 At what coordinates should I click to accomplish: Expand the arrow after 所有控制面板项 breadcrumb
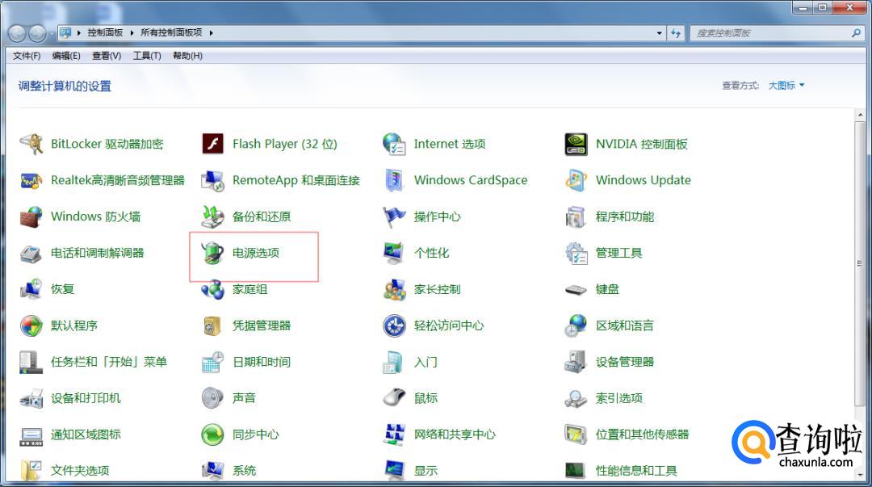(212, 33)
